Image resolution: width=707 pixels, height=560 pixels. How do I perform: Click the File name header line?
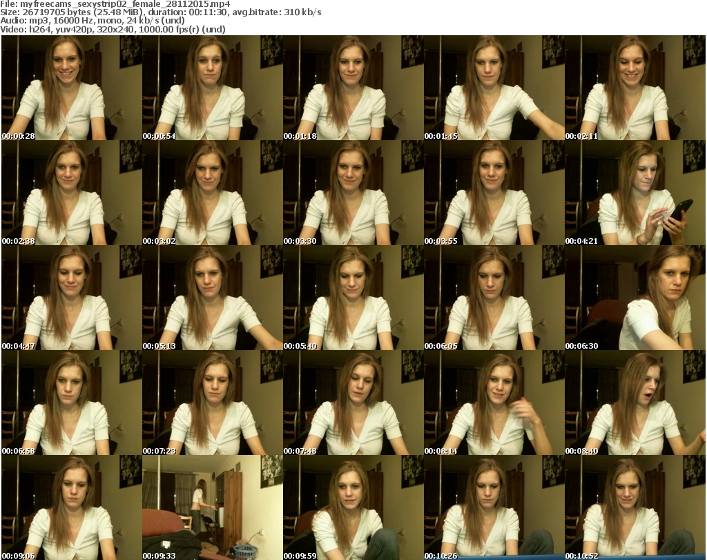point(115,4)
